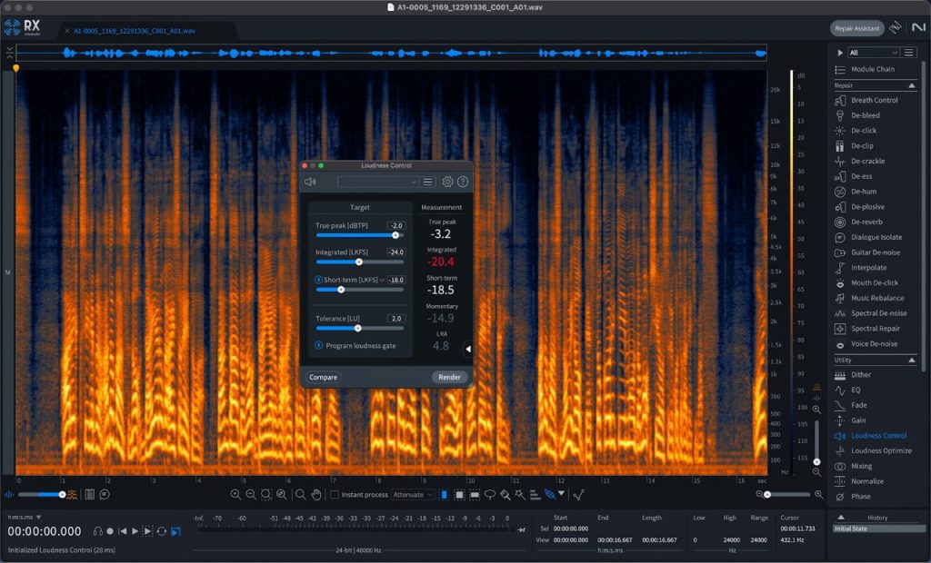Click the preview speaker icon
The height and width of the screenshot is (563, 931).
[x=310, y=182]
